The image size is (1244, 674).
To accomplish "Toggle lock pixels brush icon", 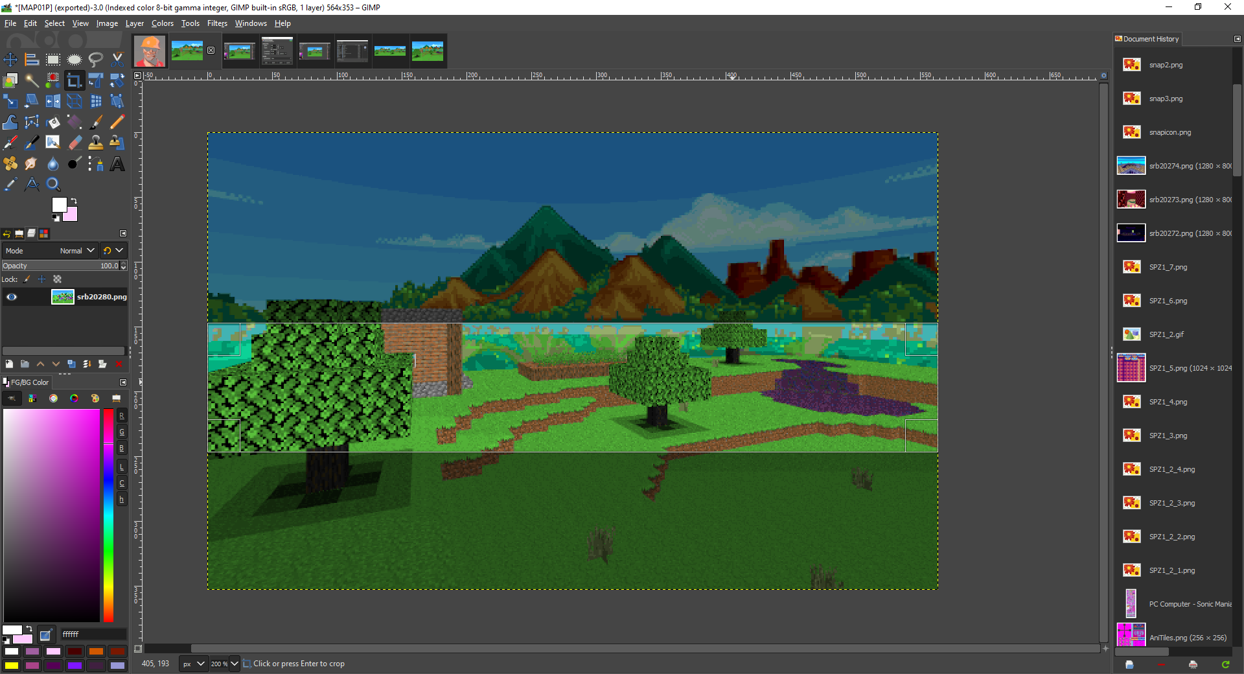I will pos(27,279).
